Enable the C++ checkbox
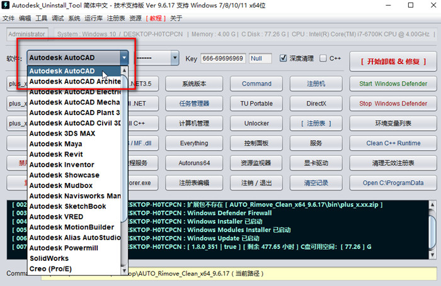Image resolution: width=441 pixels, height=286 pixels. pyautogui.click(x=323, y=58)
